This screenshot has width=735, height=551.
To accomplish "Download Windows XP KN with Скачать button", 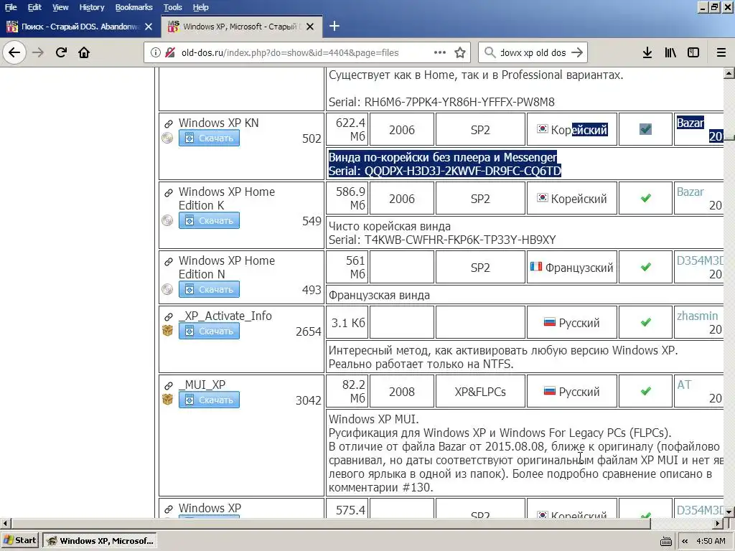I will click(x=209, y=138).
